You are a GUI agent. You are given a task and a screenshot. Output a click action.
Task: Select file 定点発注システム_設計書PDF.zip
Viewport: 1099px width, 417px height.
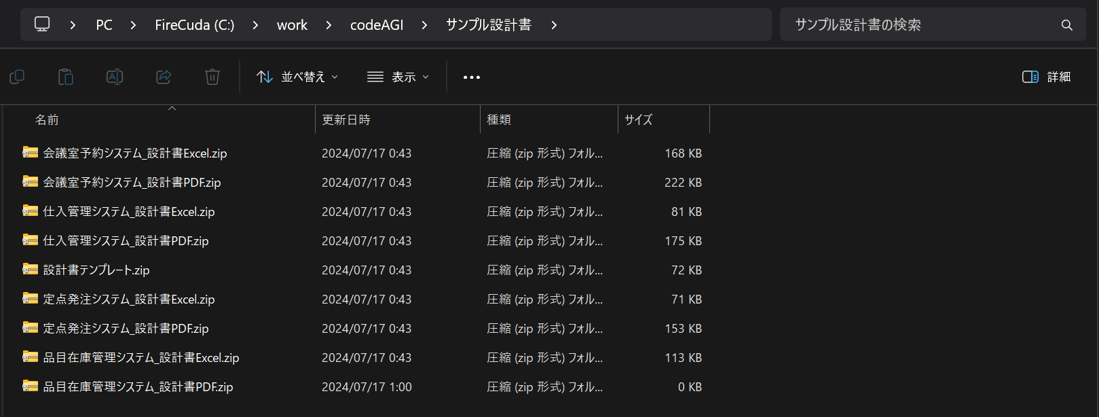tap(126, 329)
